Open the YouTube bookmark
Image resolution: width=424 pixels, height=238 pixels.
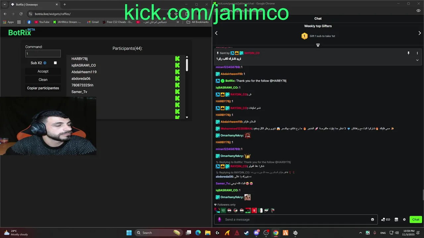tap(42, 22)
